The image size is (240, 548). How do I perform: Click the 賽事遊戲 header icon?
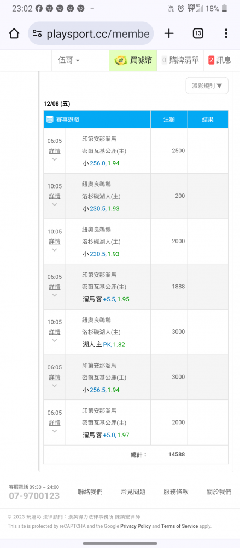(x=50, y=119)
